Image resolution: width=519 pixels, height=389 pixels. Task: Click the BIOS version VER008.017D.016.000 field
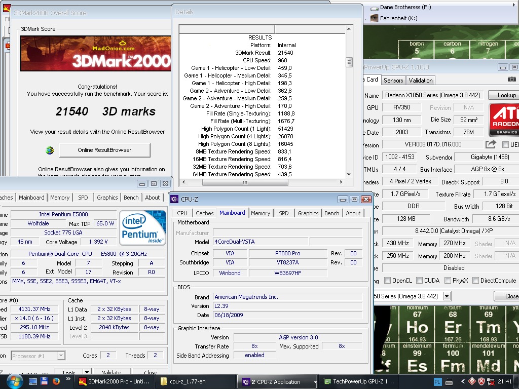pos(433,144)
